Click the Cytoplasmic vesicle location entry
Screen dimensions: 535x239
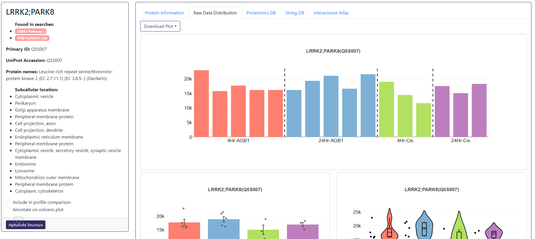(x=34, y=97)
